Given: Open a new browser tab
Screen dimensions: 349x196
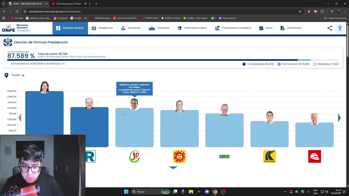Looking at the screenshot, I should 96,4.
